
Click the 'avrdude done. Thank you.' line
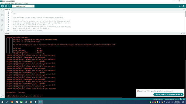tap(16, 92)
